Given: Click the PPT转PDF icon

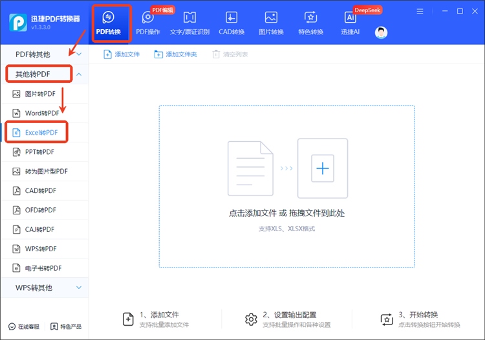Looking at the screenshot, I should point(16,152).
